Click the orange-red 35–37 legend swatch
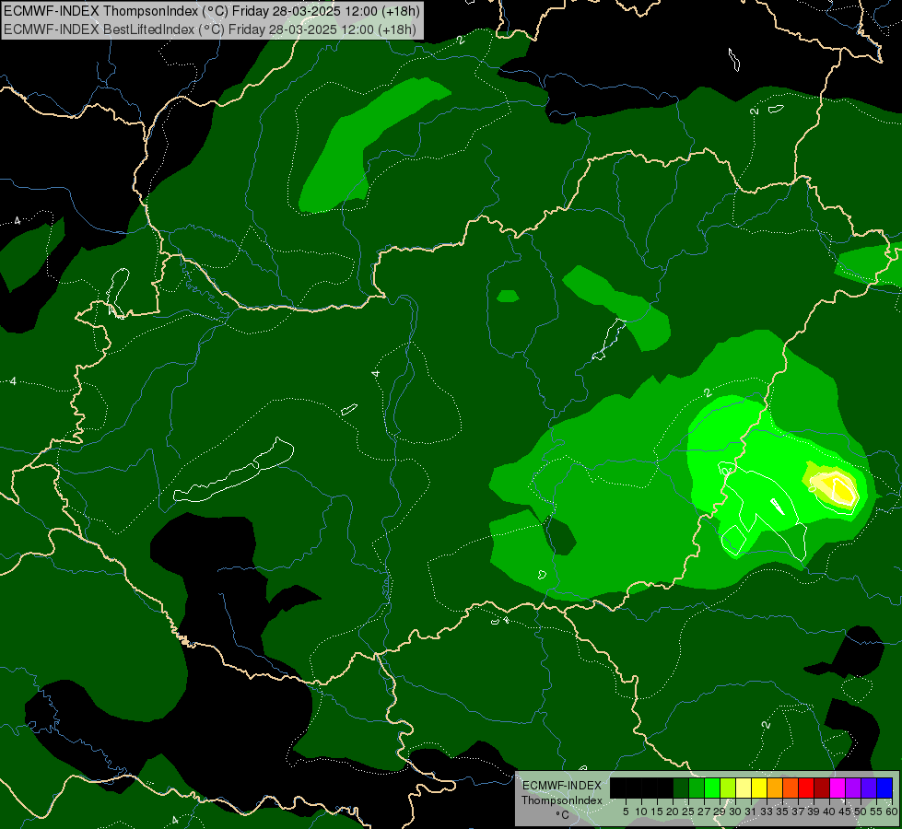The image size is (902, 829). (x=791, y=788)
